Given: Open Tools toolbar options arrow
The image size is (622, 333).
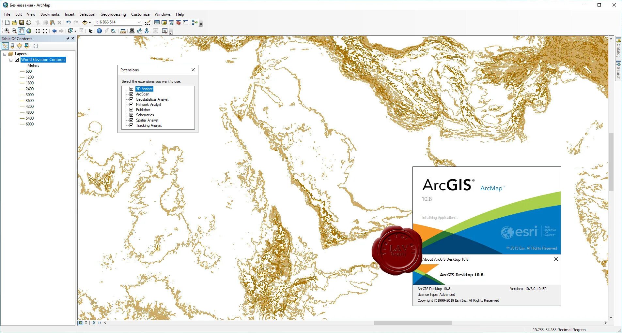Looking at the screenshot, I should click(x=171, y=32).
